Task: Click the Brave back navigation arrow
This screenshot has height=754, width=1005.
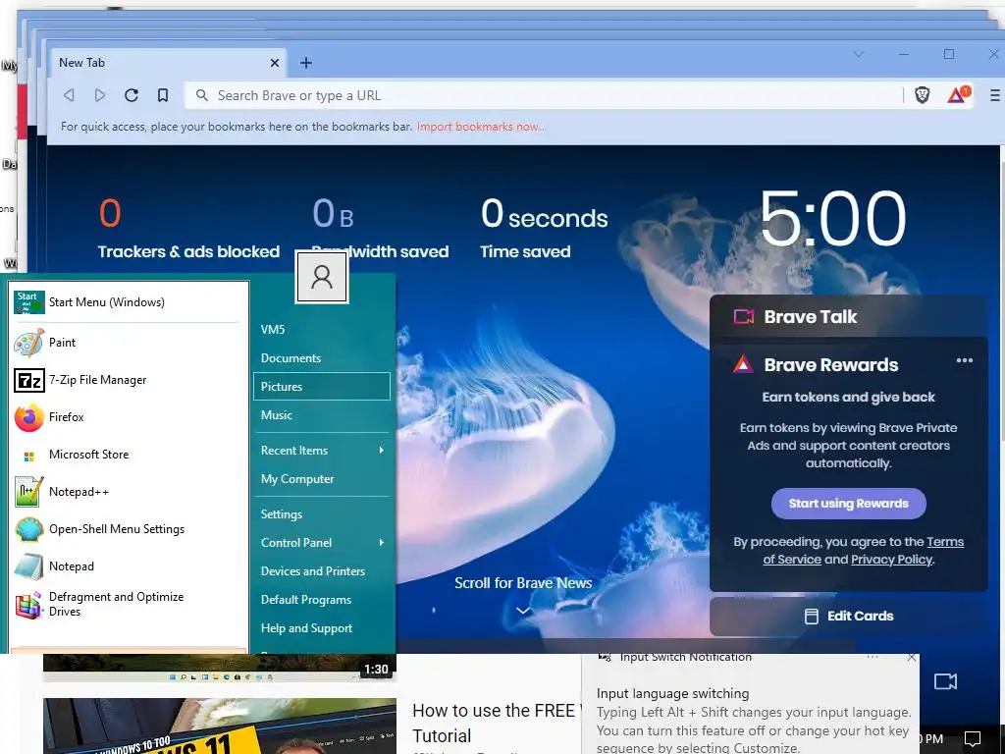Action: click(69, 95)
